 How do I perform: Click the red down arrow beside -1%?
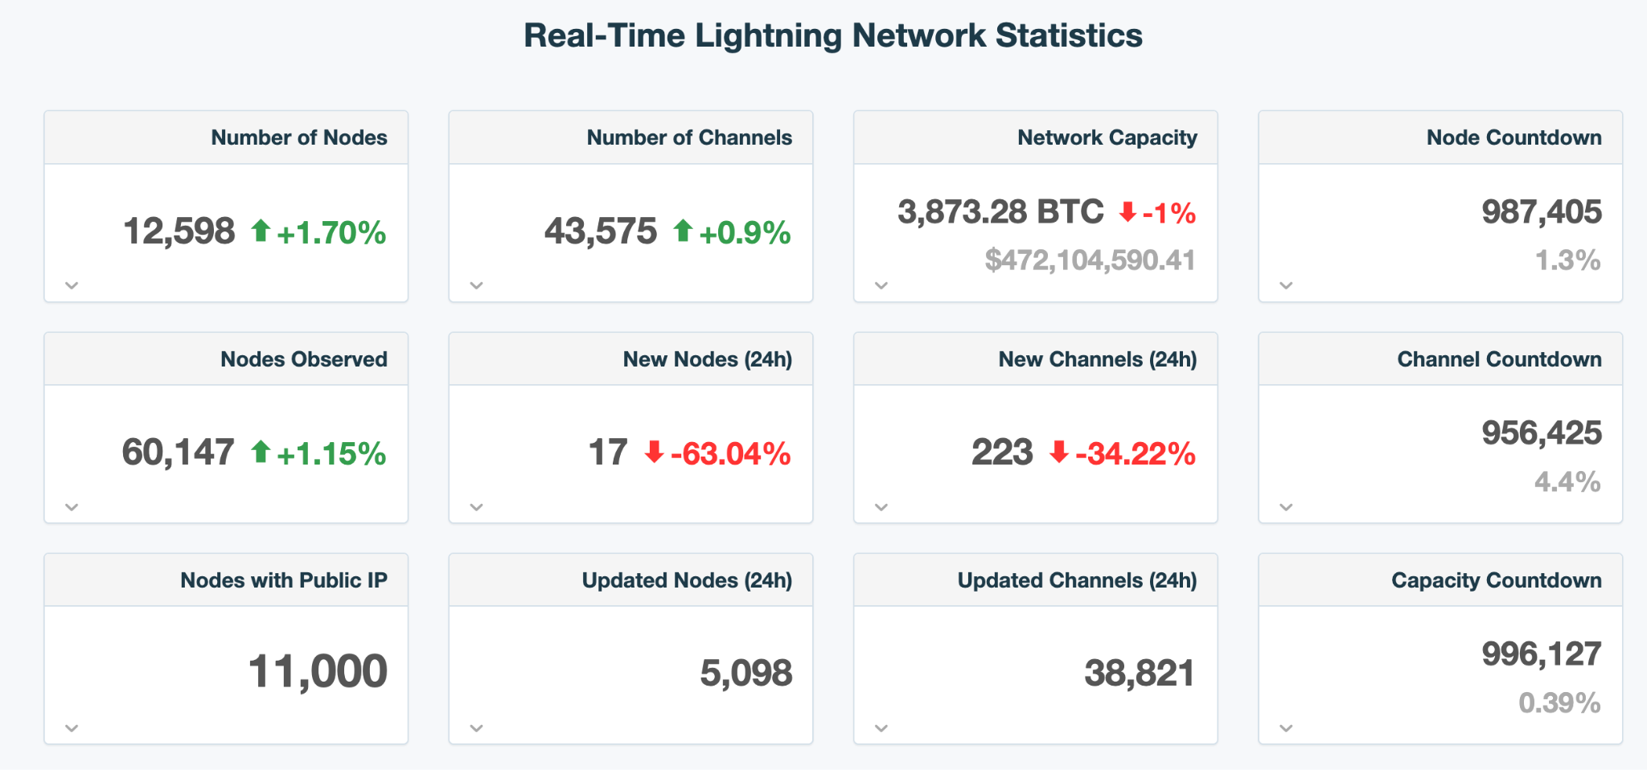point(1127,212)
